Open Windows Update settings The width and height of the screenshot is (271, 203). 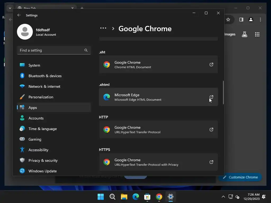54,171
